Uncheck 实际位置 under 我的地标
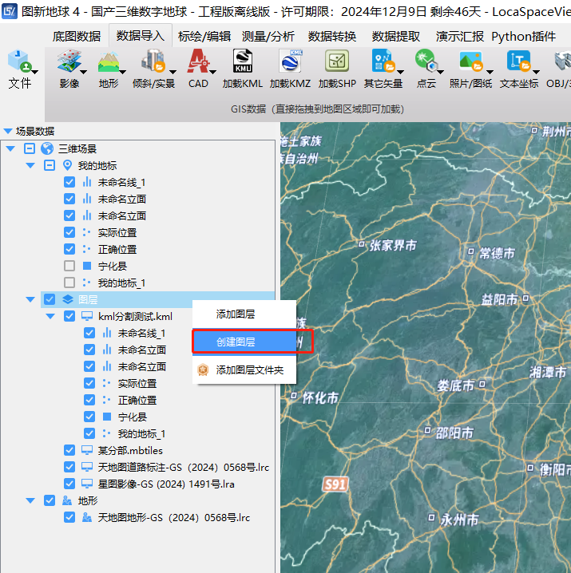This screenshot has height=573, width=571. pos(69,232)
